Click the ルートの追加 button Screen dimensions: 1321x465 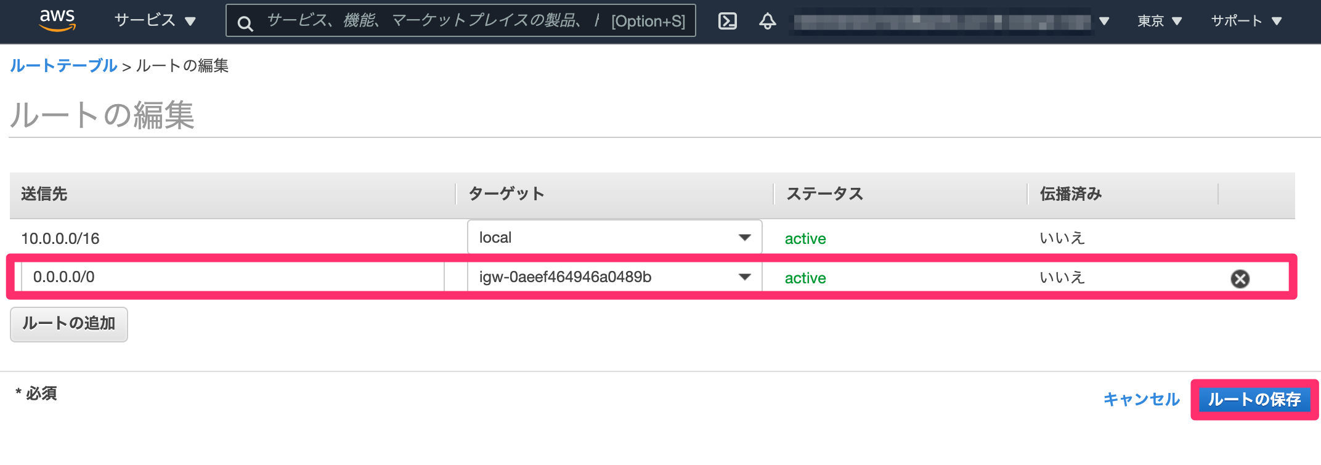pyautogui.click(x=69, y=324)
